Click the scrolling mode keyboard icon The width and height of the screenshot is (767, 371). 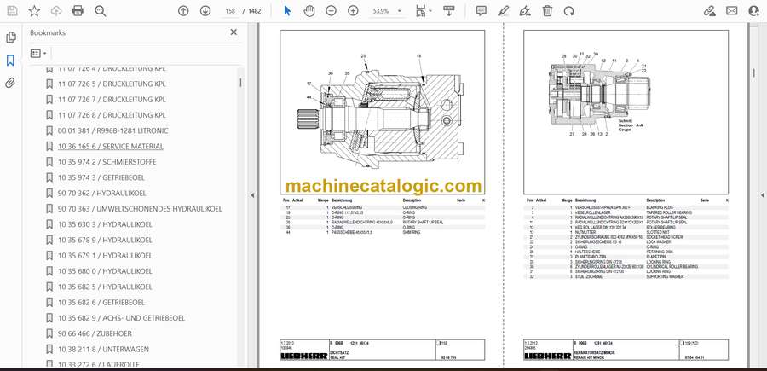[x=448, y=11]
